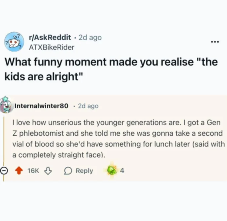Click the post's "2d ago" timestamp
Screen dimensions: 227x221
click(x=90, y=38)
